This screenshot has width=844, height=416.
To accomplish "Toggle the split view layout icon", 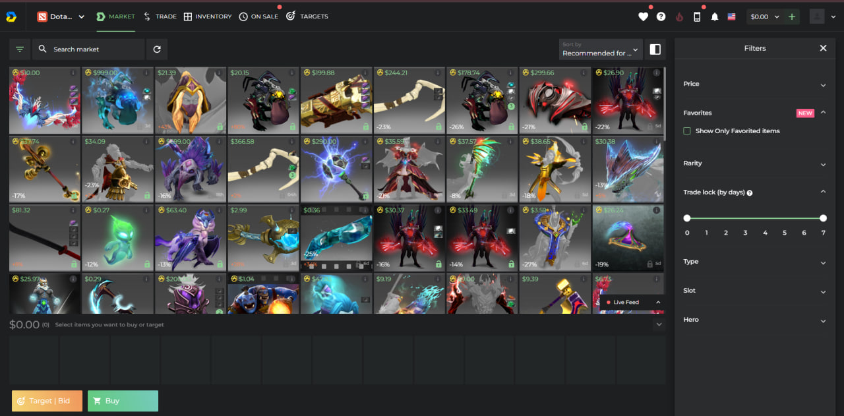I will pos(655,49).
